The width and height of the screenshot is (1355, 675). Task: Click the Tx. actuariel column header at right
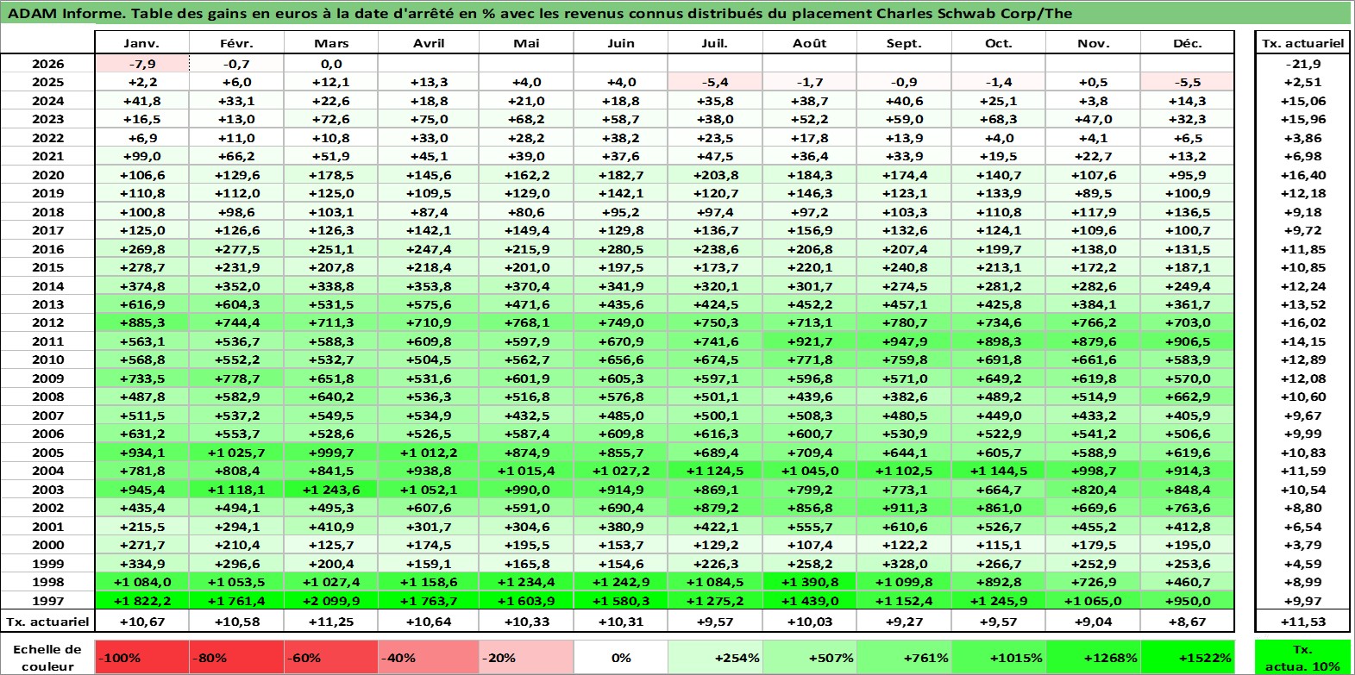pyautogui.click(x=1303, y=43)
